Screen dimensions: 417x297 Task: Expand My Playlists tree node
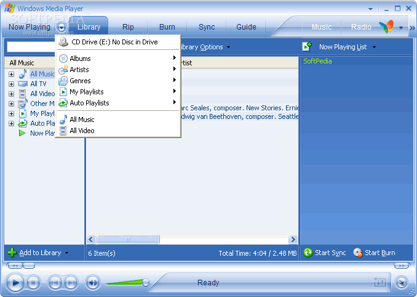[x=11, y=113]
